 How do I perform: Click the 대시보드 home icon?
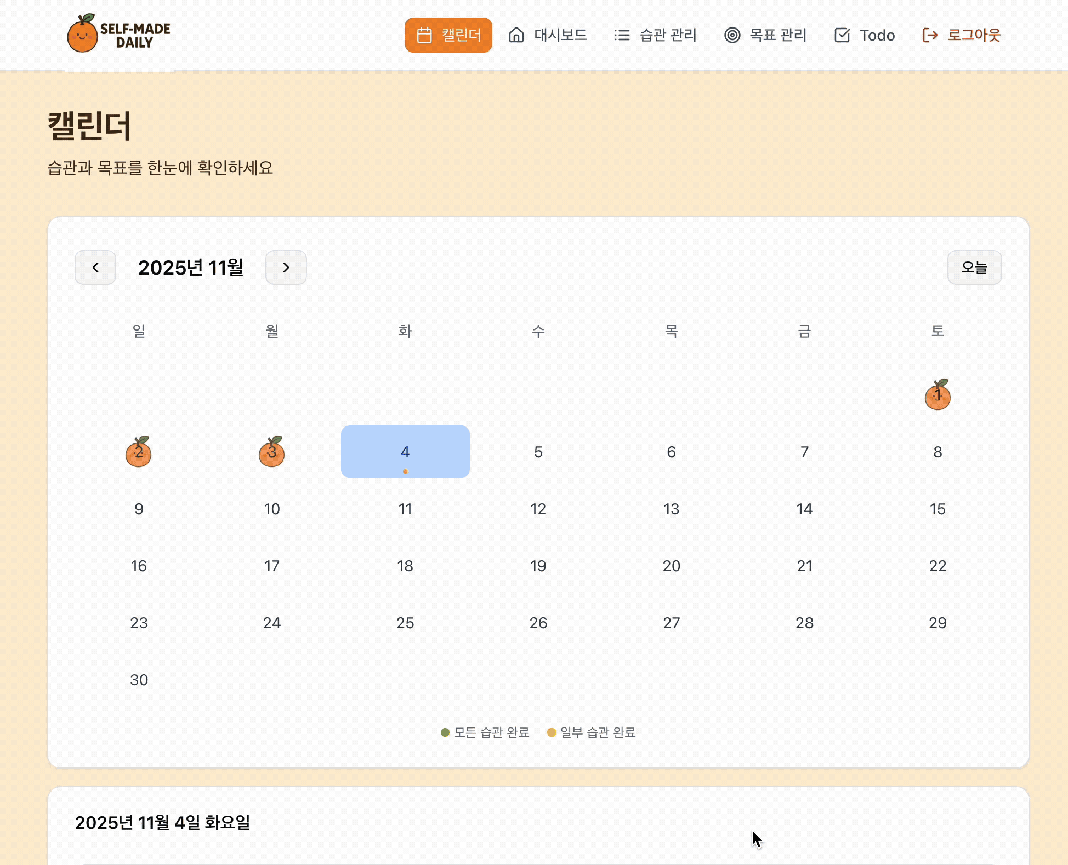515,35
